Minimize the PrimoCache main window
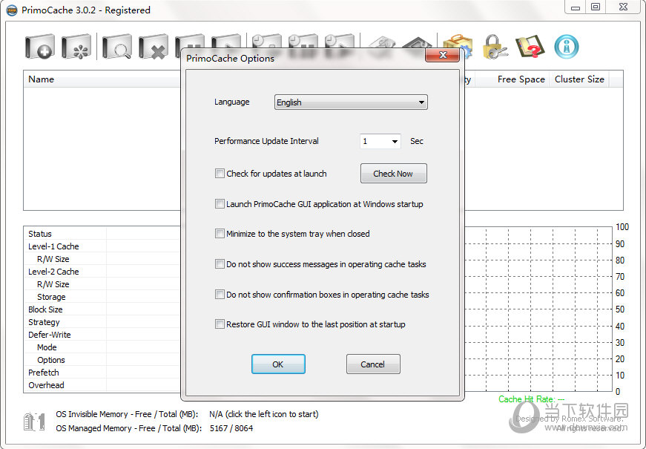 click(x=576, y=7)
